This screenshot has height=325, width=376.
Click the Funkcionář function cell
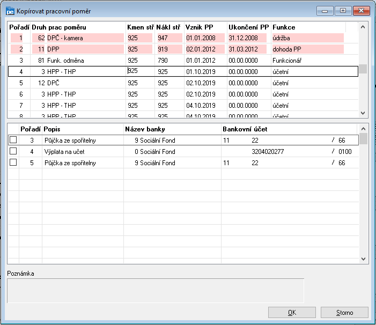click(287, 61)
